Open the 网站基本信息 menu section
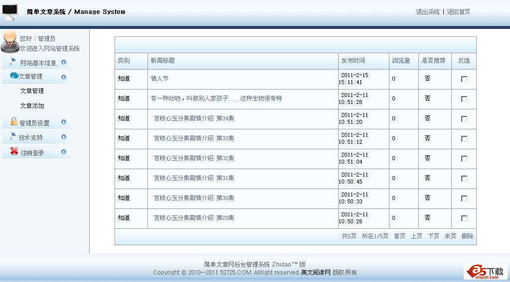Image resolution: width=510 pixels, height=282 pixels. coord(38,63)
